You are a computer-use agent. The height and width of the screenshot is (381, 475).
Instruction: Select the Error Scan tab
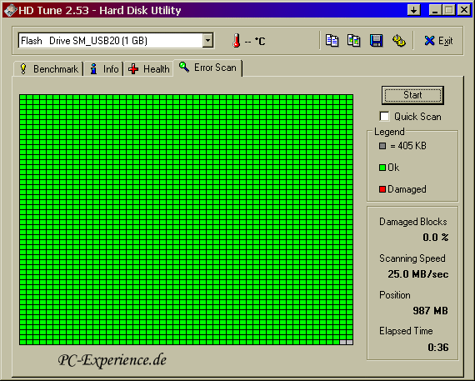coord(207,68)
